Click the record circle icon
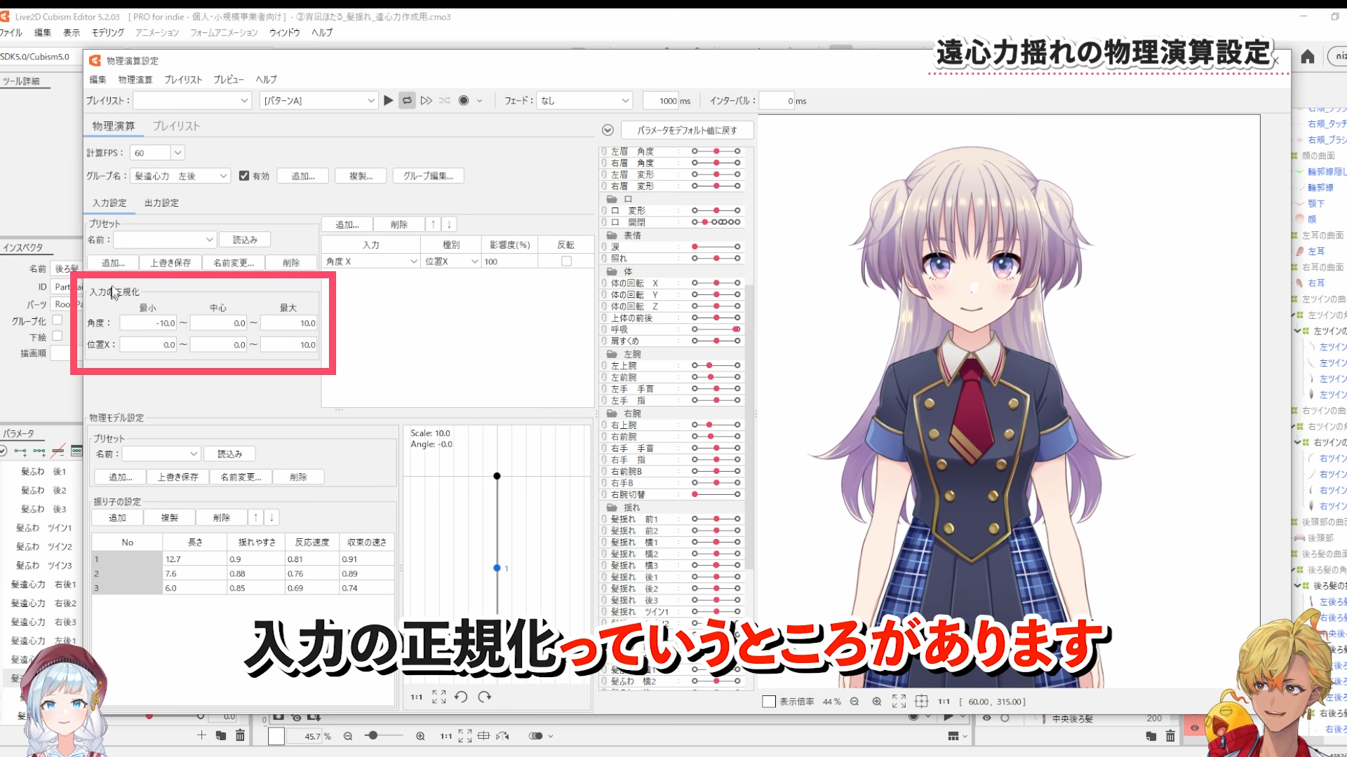 point(464,101)
